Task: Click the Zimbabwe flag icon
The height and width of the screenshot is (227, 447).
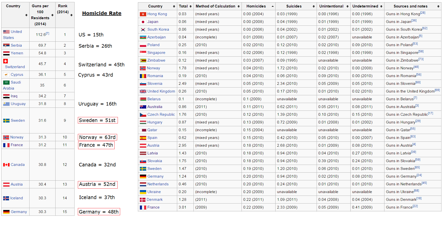Action: point(143,61)
